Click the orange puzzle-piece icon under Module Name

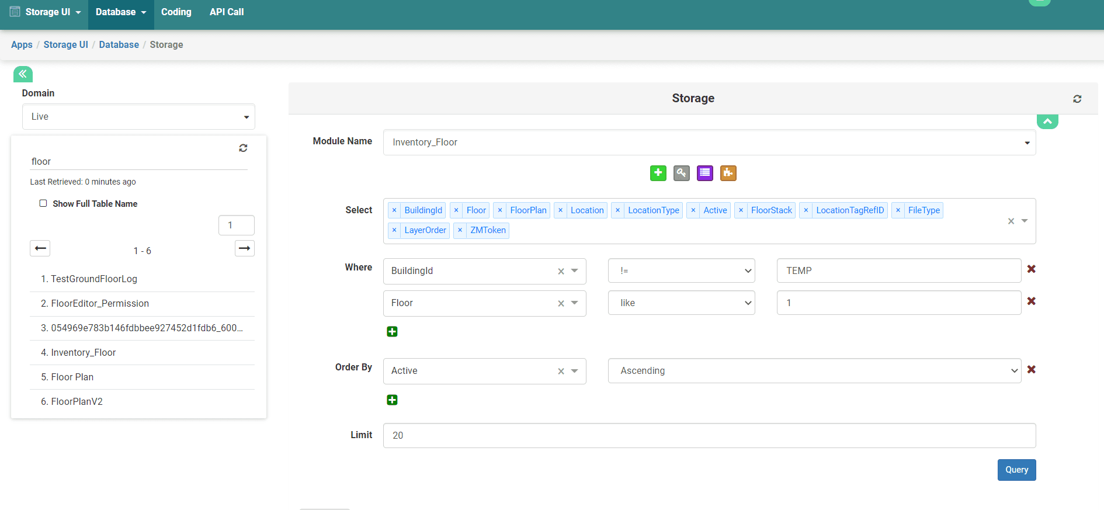click(x=728, y=173)
